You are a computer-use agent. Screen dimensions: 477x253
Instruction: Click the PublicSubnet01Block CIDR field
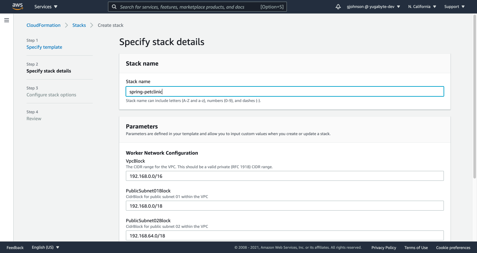[x=285, y=206]
